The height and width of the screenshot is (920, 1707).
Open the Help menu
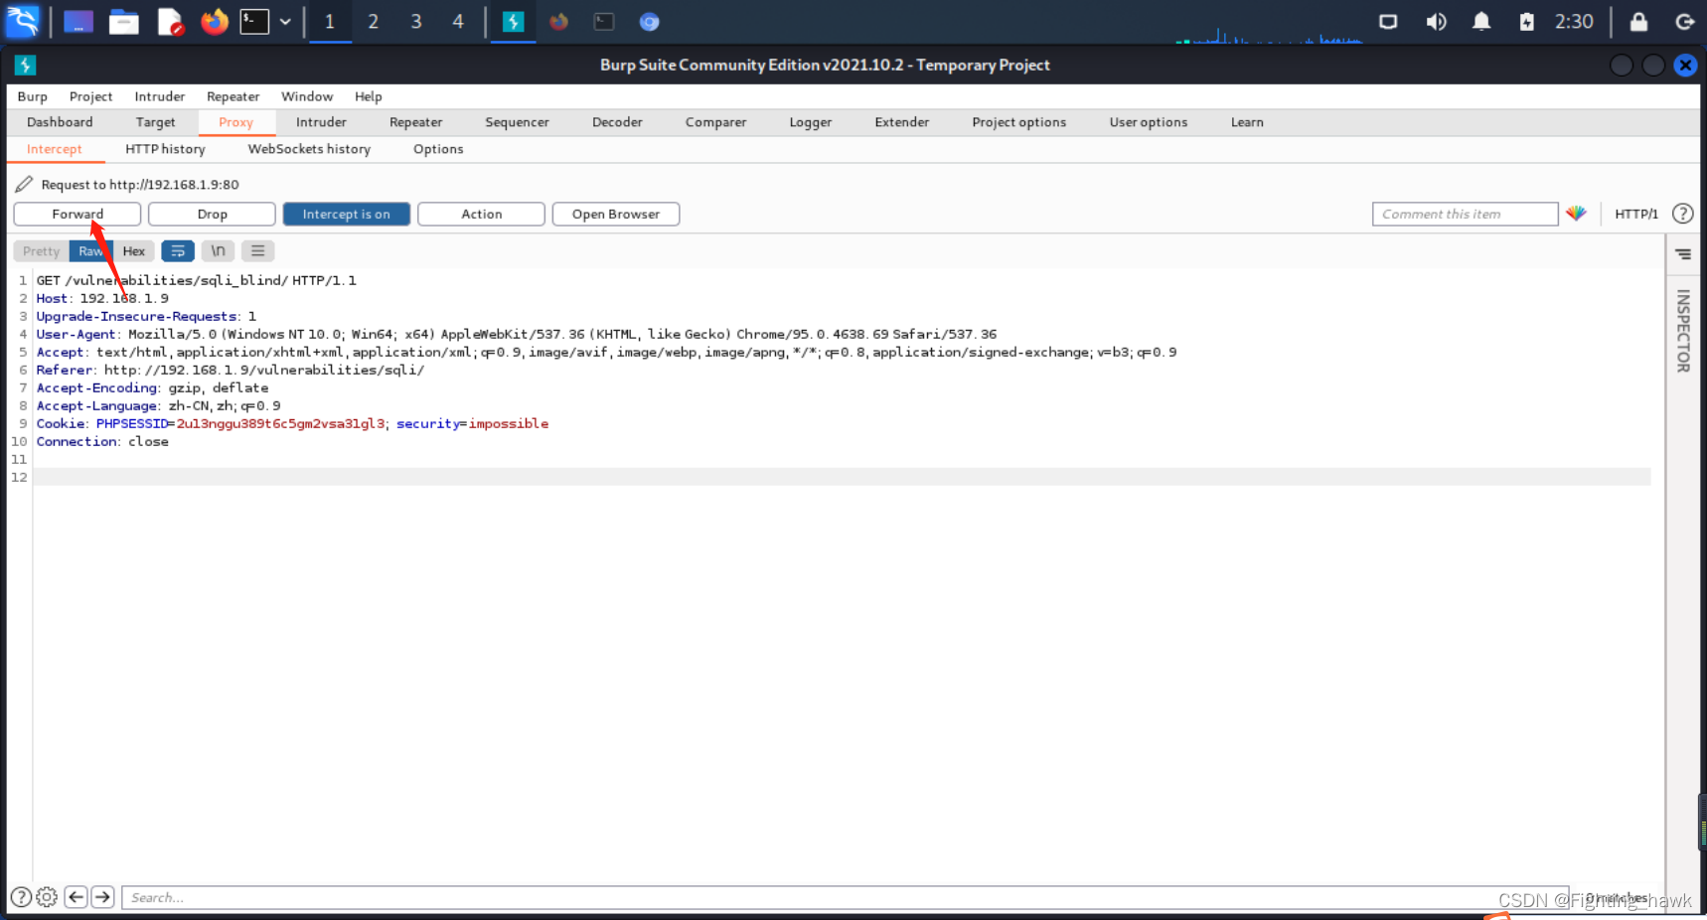(x=369, y=96)
